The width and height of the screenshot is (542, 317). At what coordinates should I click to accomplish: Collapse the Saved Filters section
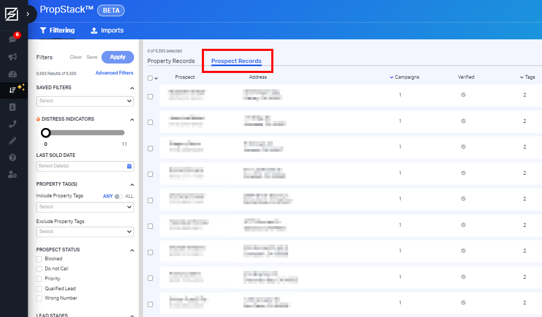[132, 88]
